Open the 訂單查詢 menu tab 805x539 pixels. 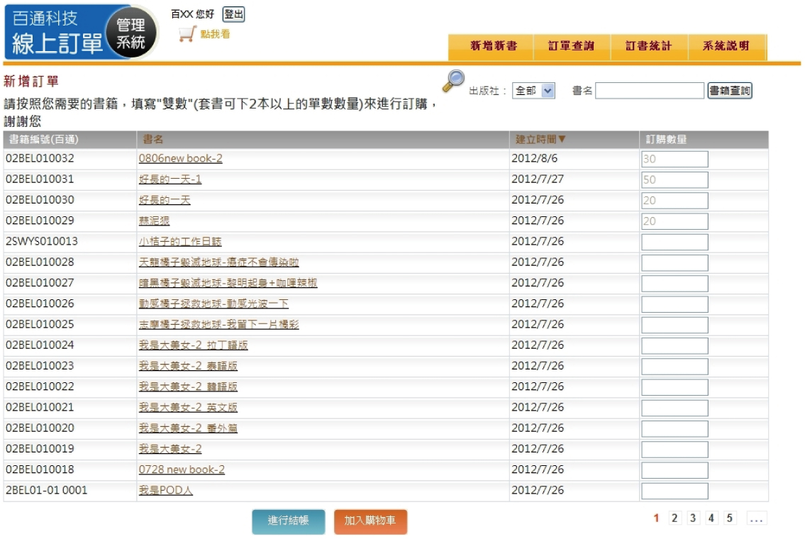[x=571, y=47]
